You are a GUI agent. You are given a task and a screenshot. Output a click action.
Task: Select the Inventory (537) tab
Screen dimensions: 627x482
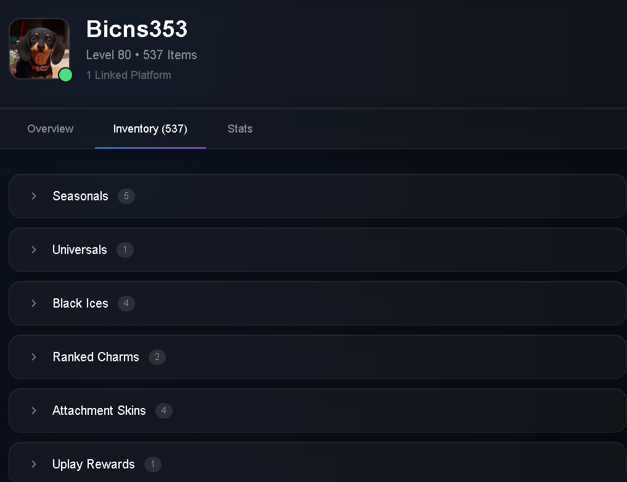tap(150, 129)
